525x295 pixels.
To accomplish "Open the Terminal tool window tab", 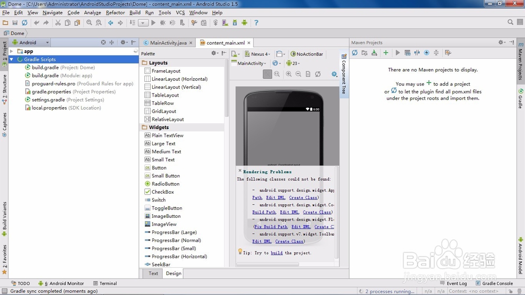I will 105,283.
